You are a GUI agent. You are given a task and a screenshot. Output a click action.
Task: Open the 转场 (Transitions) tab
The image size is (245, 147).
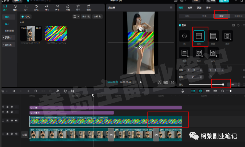57,8
